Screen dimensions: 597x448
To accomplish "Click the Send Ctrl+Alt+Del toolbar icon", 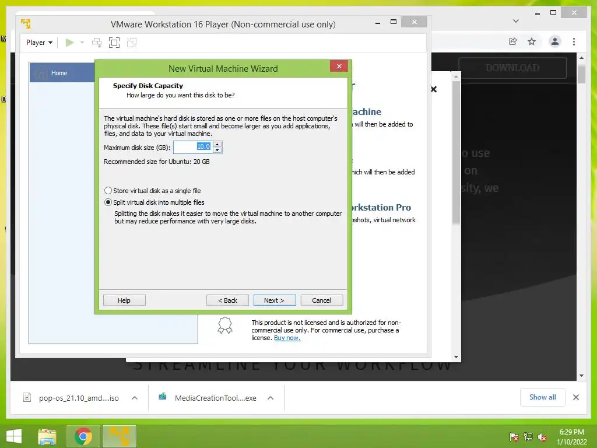I will pyautogui.click(x=97, y=42).
